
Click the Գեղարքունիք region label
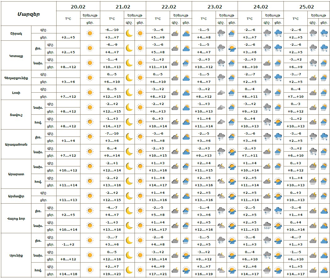click(x=16, y=78)
